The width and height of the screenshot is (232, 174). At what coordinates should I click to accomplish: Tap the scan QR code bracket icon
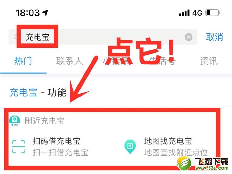18,147
